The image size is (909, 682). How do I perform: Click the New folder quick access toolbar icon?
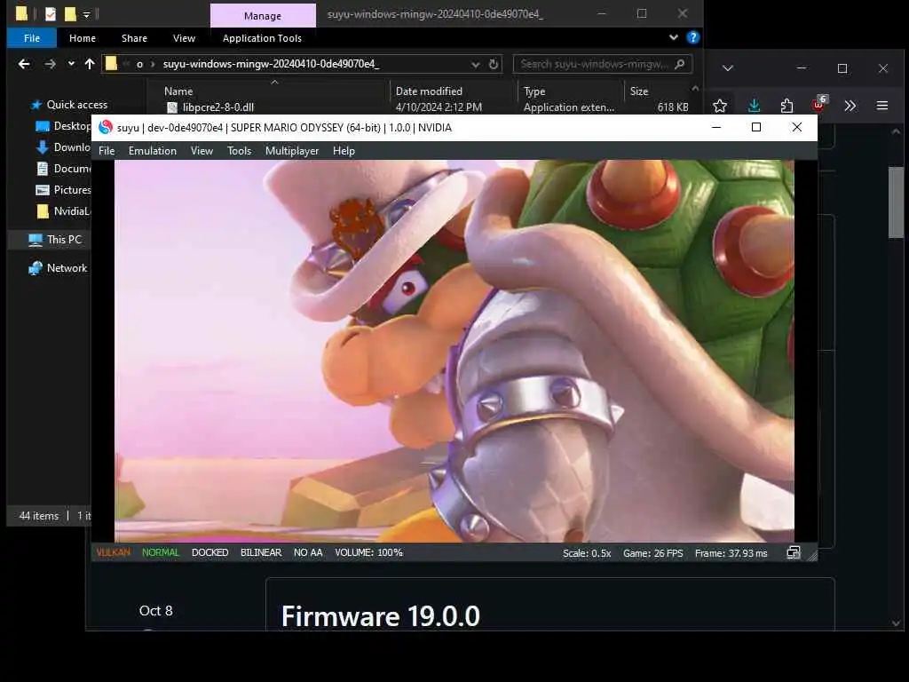70,14
